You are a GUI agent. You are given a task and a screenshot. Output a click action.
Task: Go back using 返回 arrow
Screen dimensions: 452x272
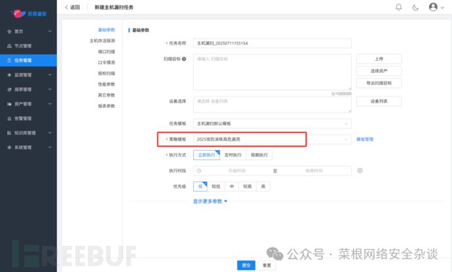pyautogui.click(x=72, y=7)
